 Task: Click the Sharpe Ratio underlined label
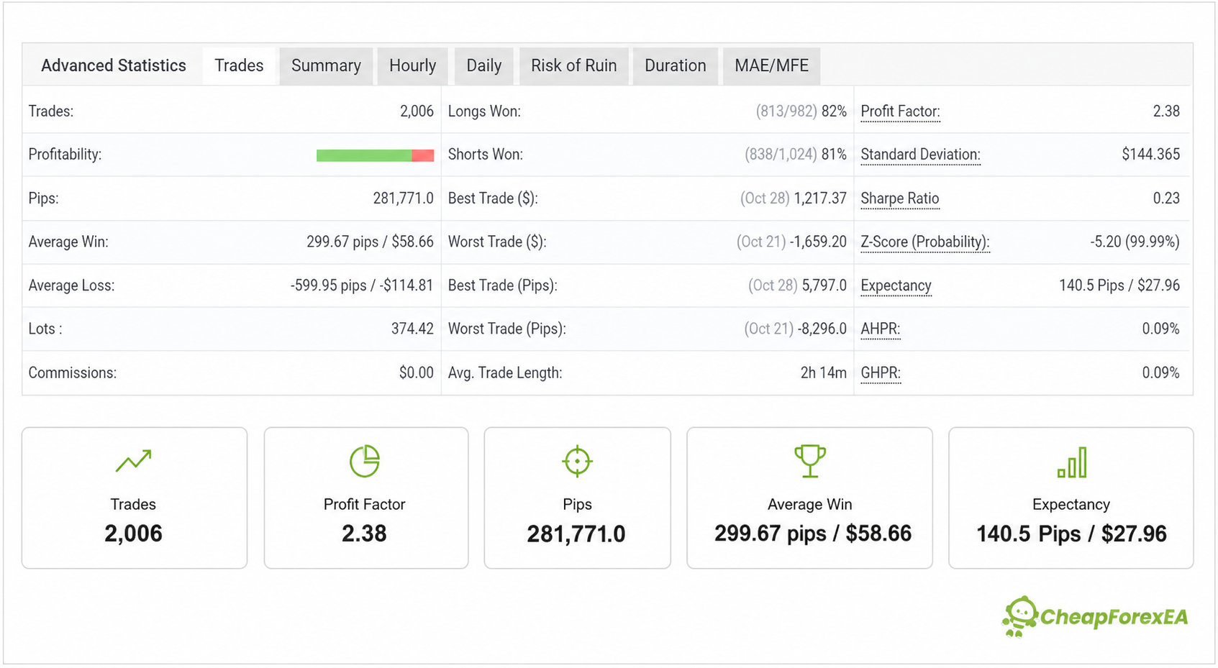click(x=900, y=198)
